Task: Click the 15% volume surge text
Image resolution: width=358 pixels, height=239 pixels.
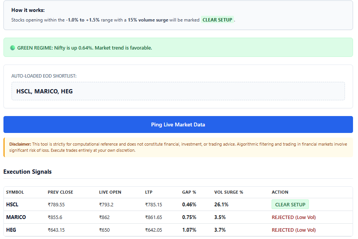Action: click(x=148, y=20)
